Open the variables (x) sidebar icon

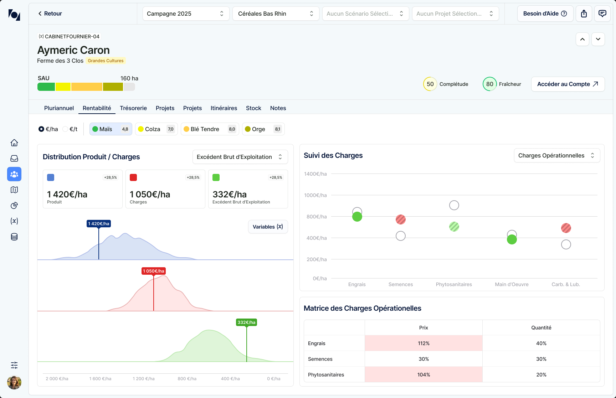(x=14, y=221)
